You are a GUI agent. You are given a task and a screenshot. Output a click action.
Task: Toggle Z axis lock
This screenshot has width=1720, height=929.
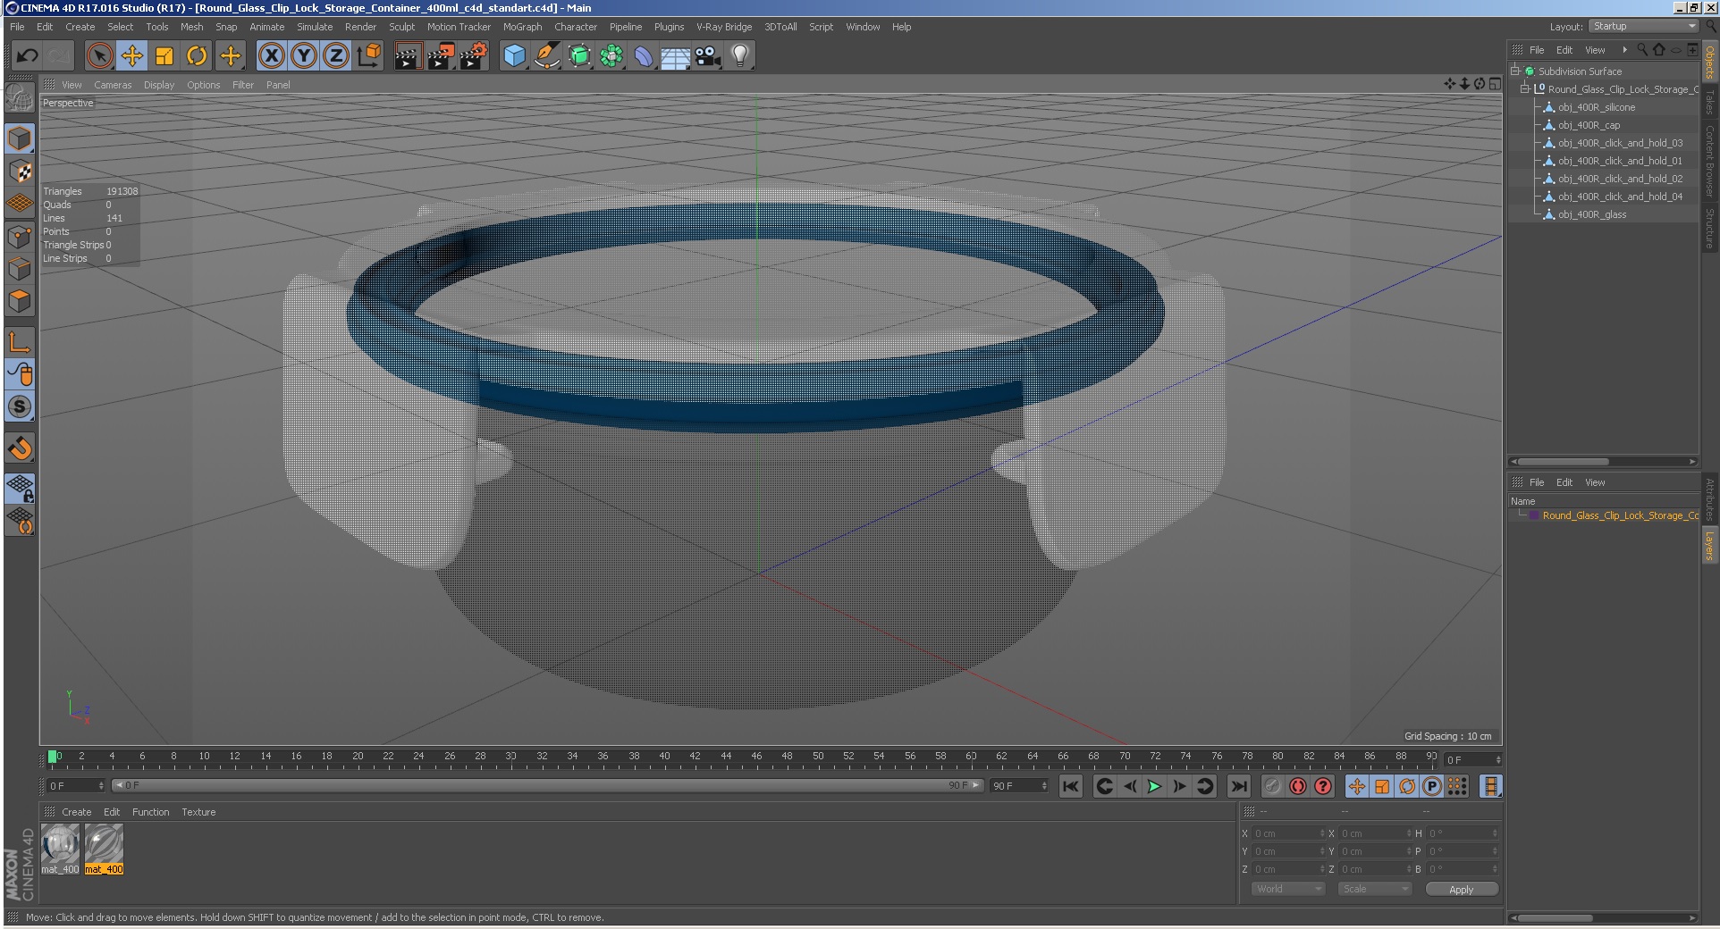coord(336,56)
